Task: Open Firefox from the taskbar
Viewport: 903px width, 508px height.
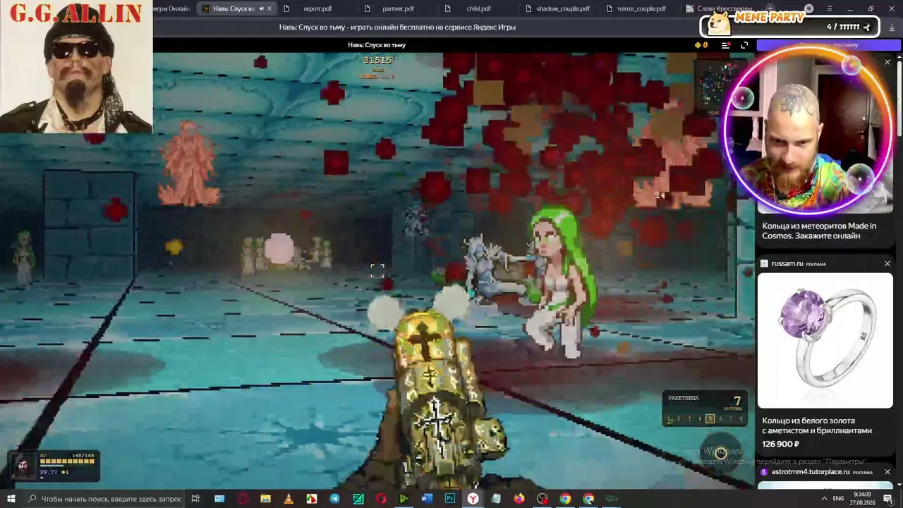Action: pos(519,499)
